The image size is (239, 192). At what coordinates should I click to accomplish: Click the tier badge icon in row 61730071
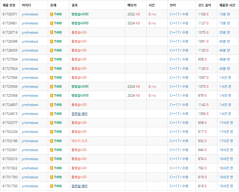pos(52,14)
